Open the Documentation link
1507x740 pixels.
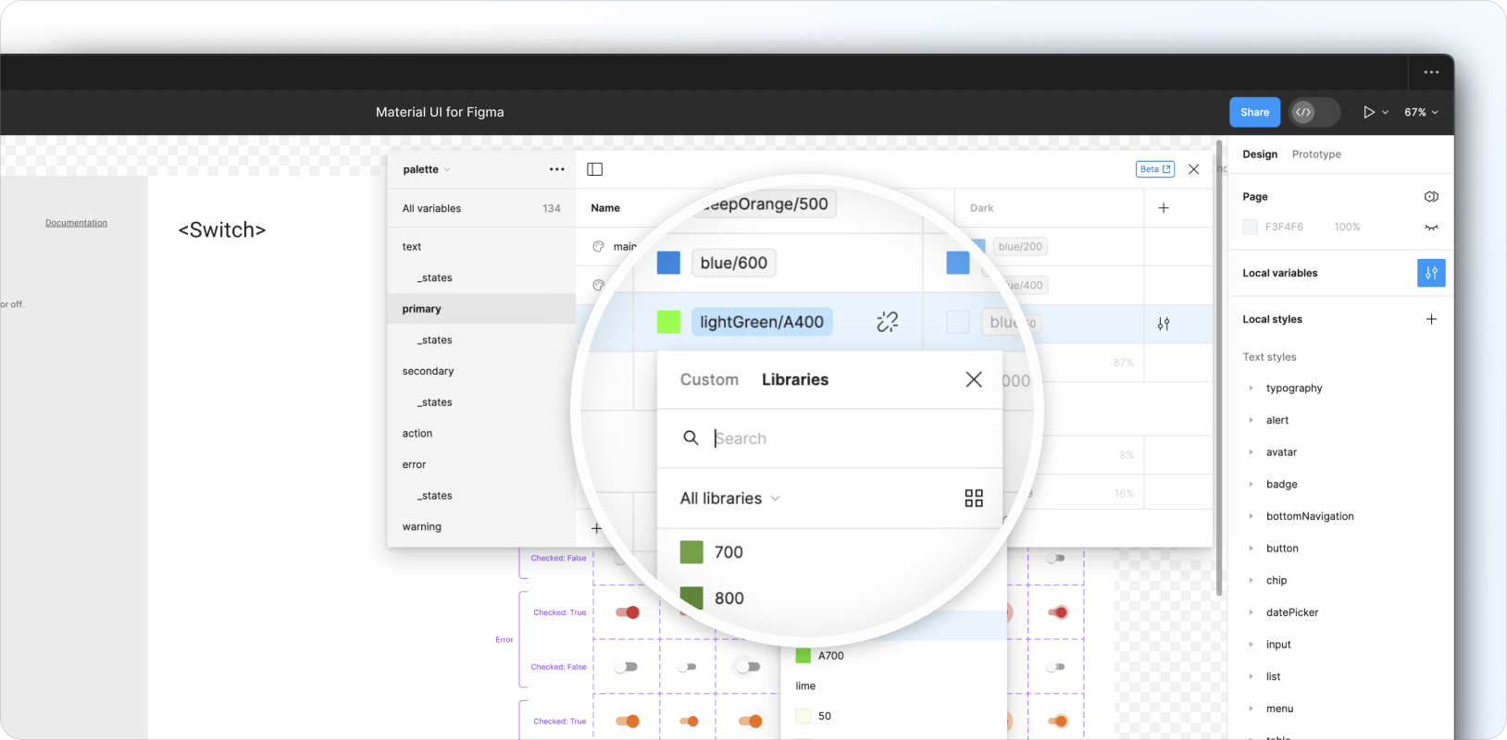coord(76,223)
